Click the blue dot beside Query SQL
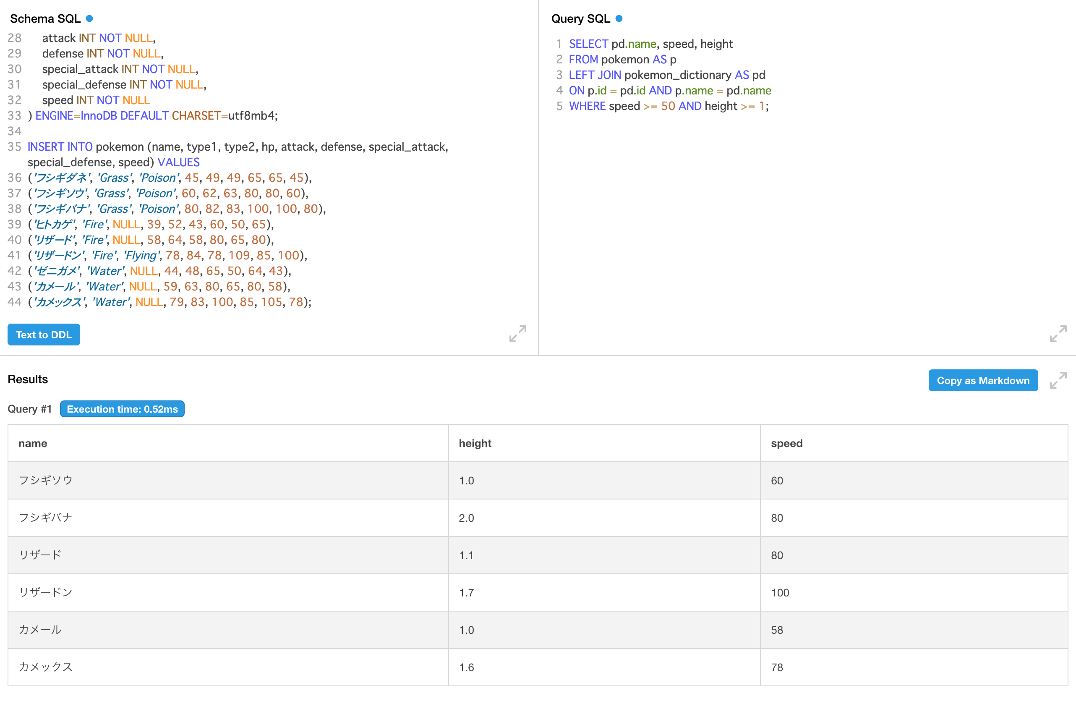The height and width of the screenshot is (706, 1076). tap(619, 18)
